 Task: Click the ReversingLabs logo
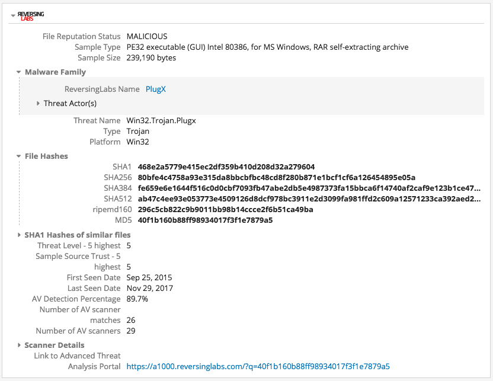coord(31,15)
